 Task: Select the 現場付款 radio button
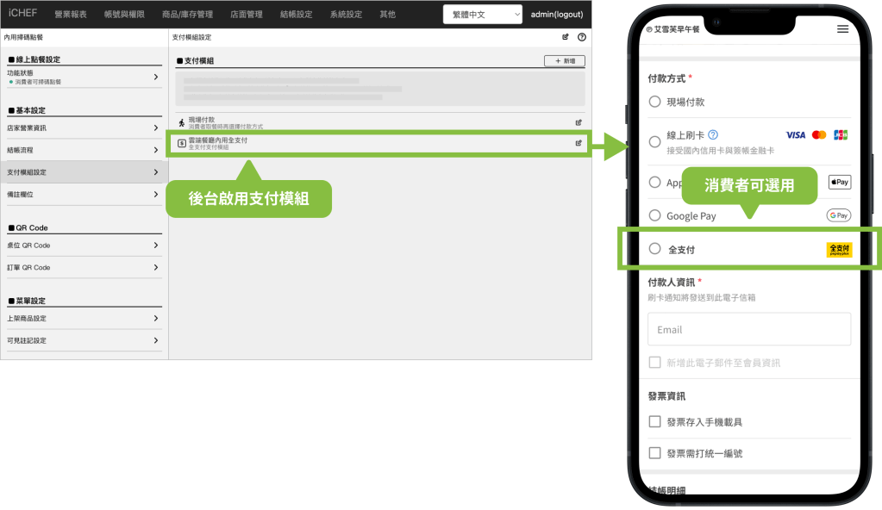pos(654,102)
